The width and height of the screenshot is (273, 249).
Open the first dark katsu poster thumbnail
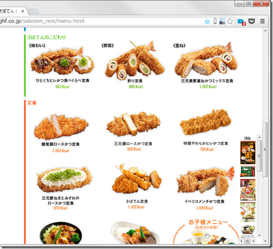point(248,153)
